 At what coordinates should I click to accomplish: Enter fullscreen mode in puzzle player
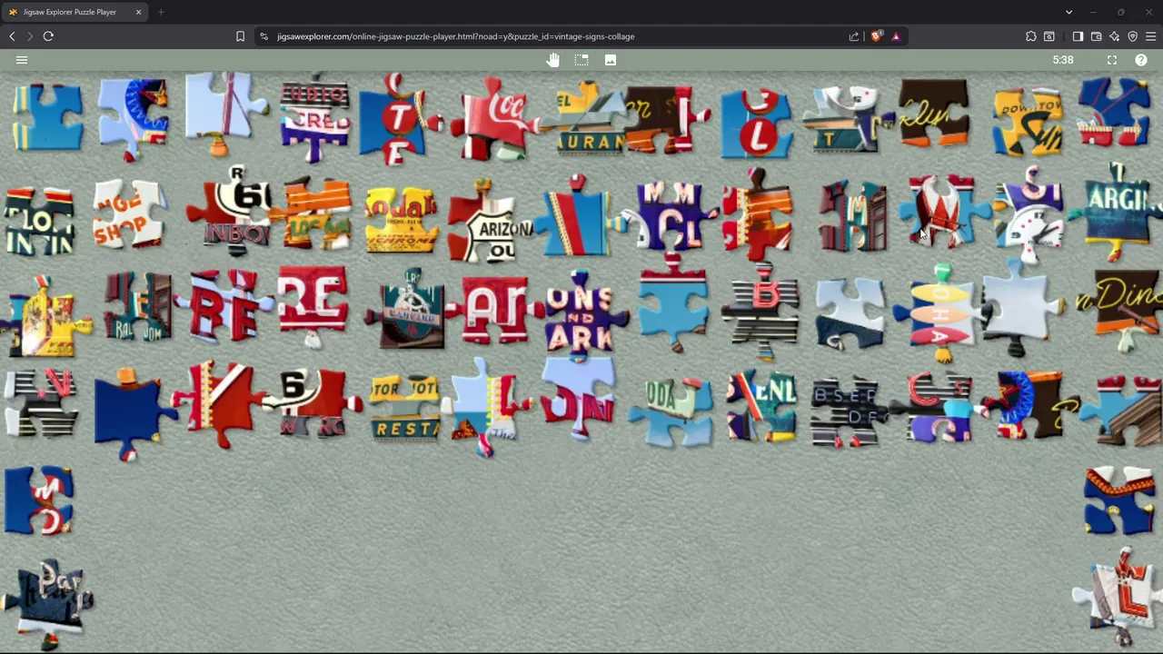click(1112, 60)
